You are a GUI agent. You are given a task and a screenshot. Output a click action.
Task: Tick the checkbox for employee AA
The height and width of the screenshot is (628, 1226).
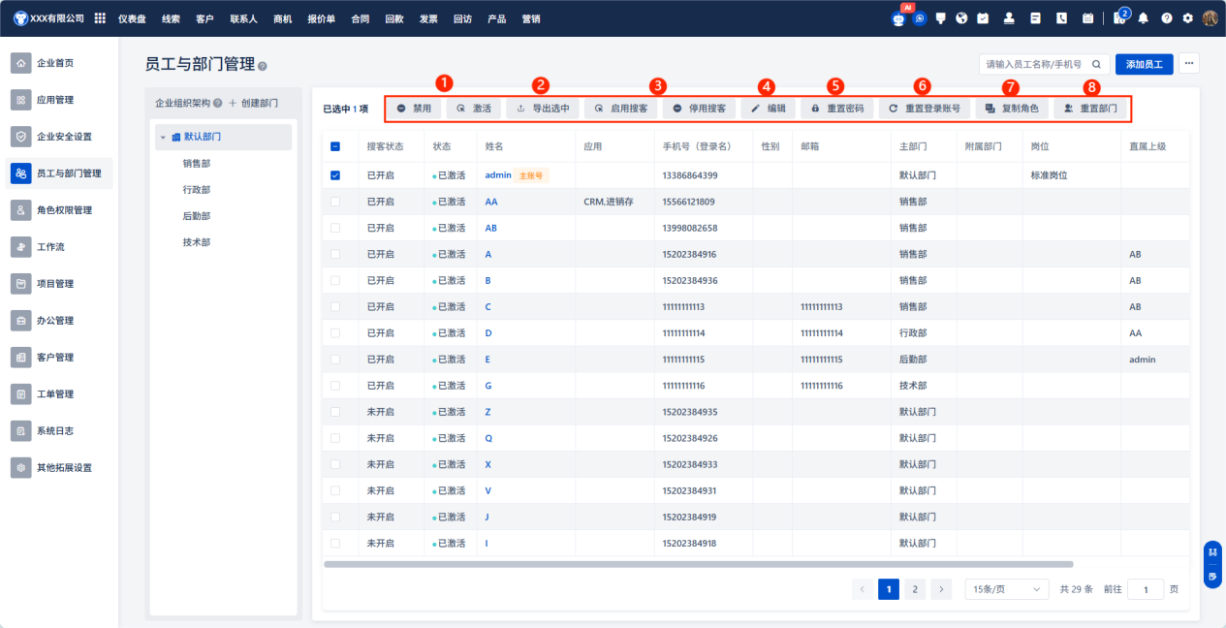tap(335, 202)
